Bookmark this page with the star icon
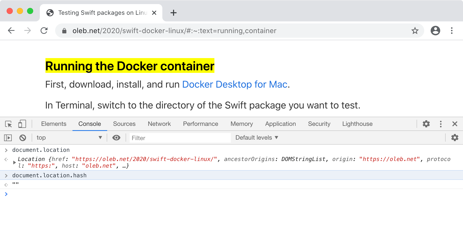 pyautogui.click(x=415, y=31)
